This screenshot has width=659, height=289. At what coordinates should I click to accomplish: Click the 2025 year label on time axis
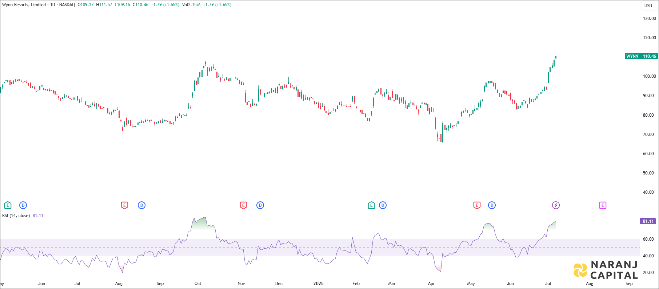[318, 284]
